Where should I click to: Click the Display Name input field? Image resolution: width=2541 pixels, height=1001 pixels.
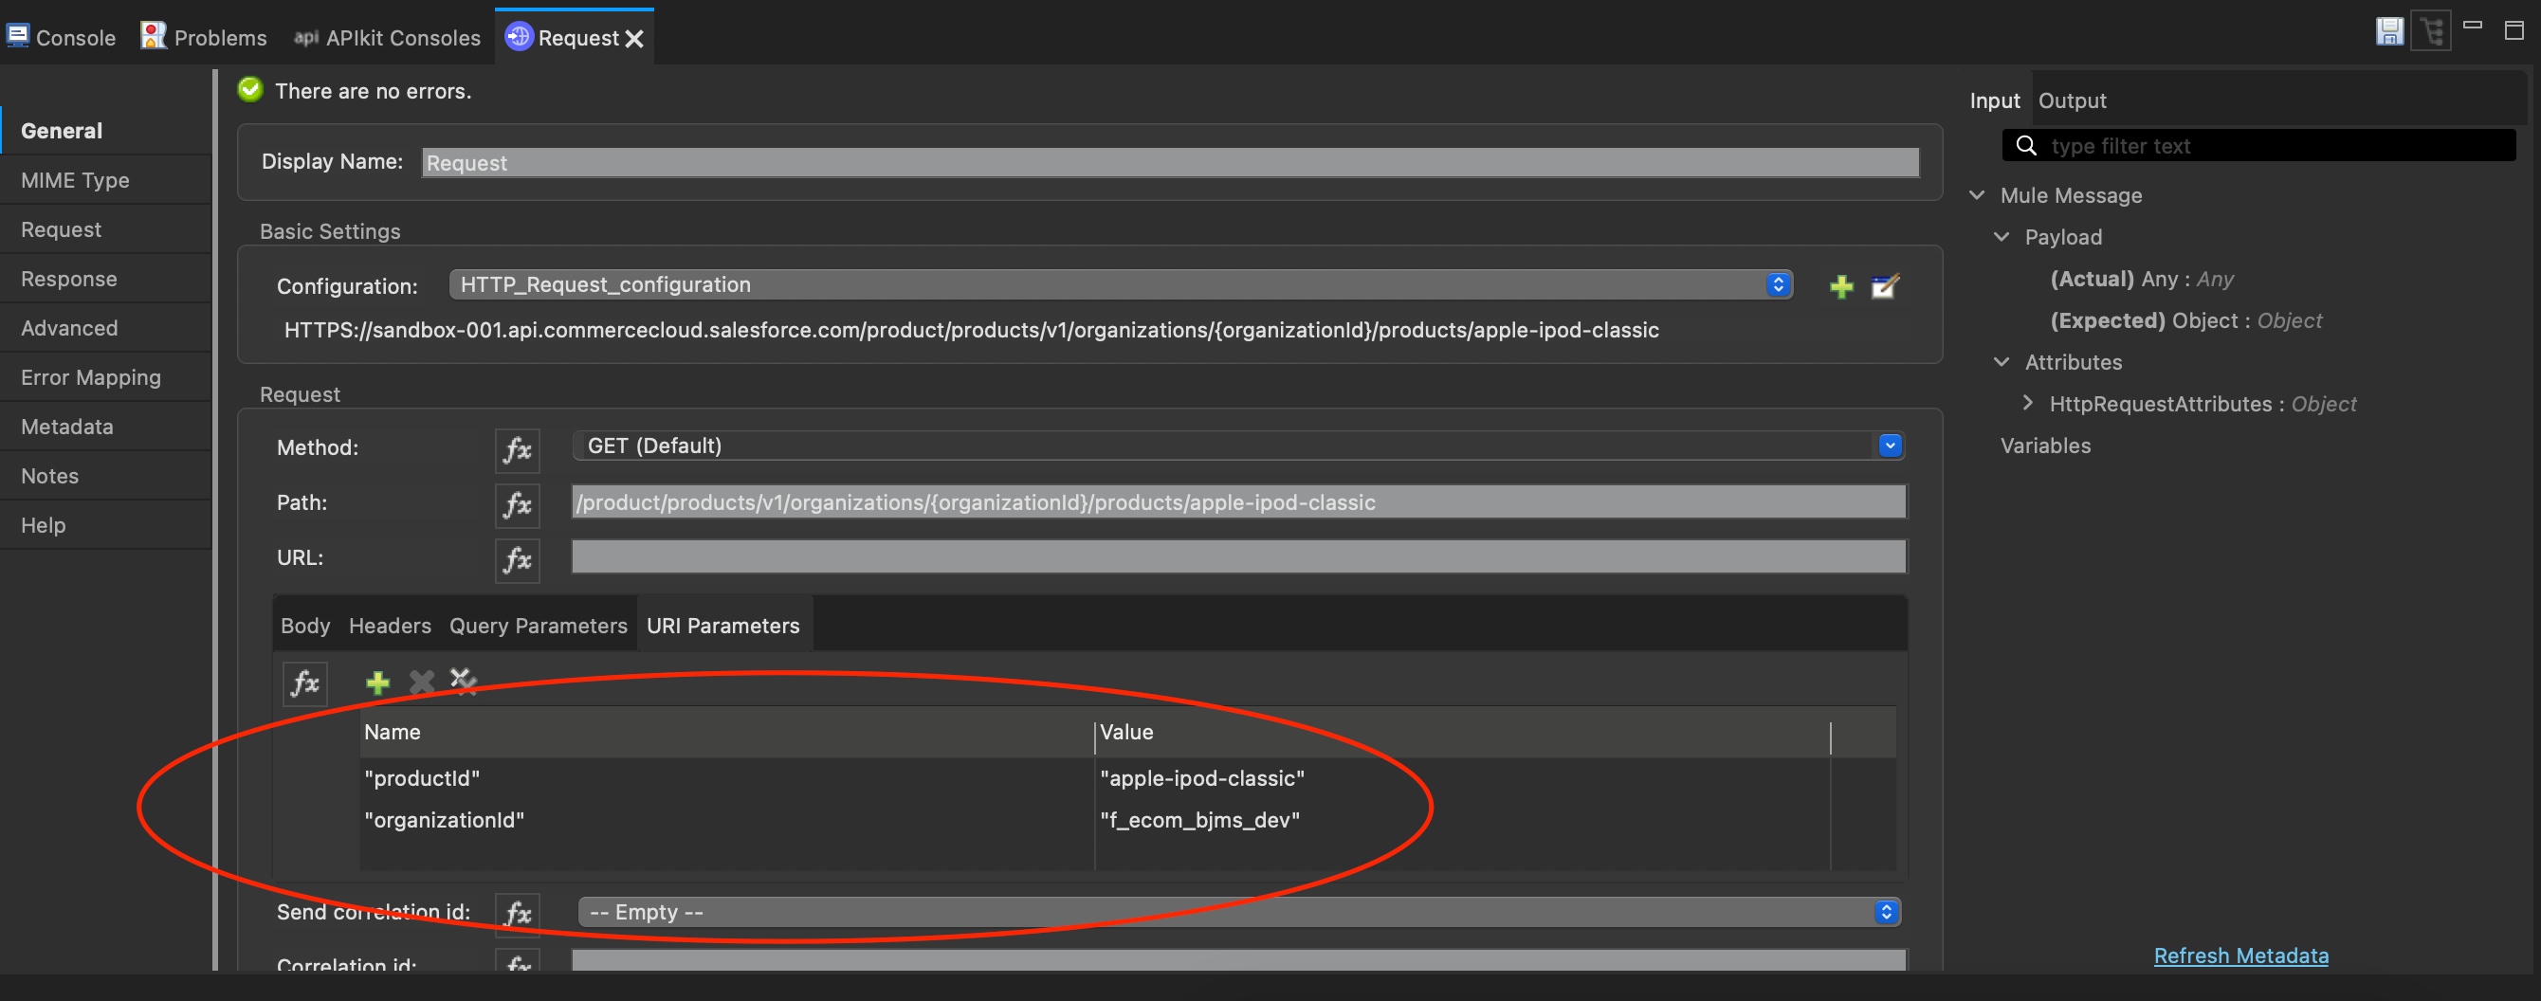point(1170,163)
